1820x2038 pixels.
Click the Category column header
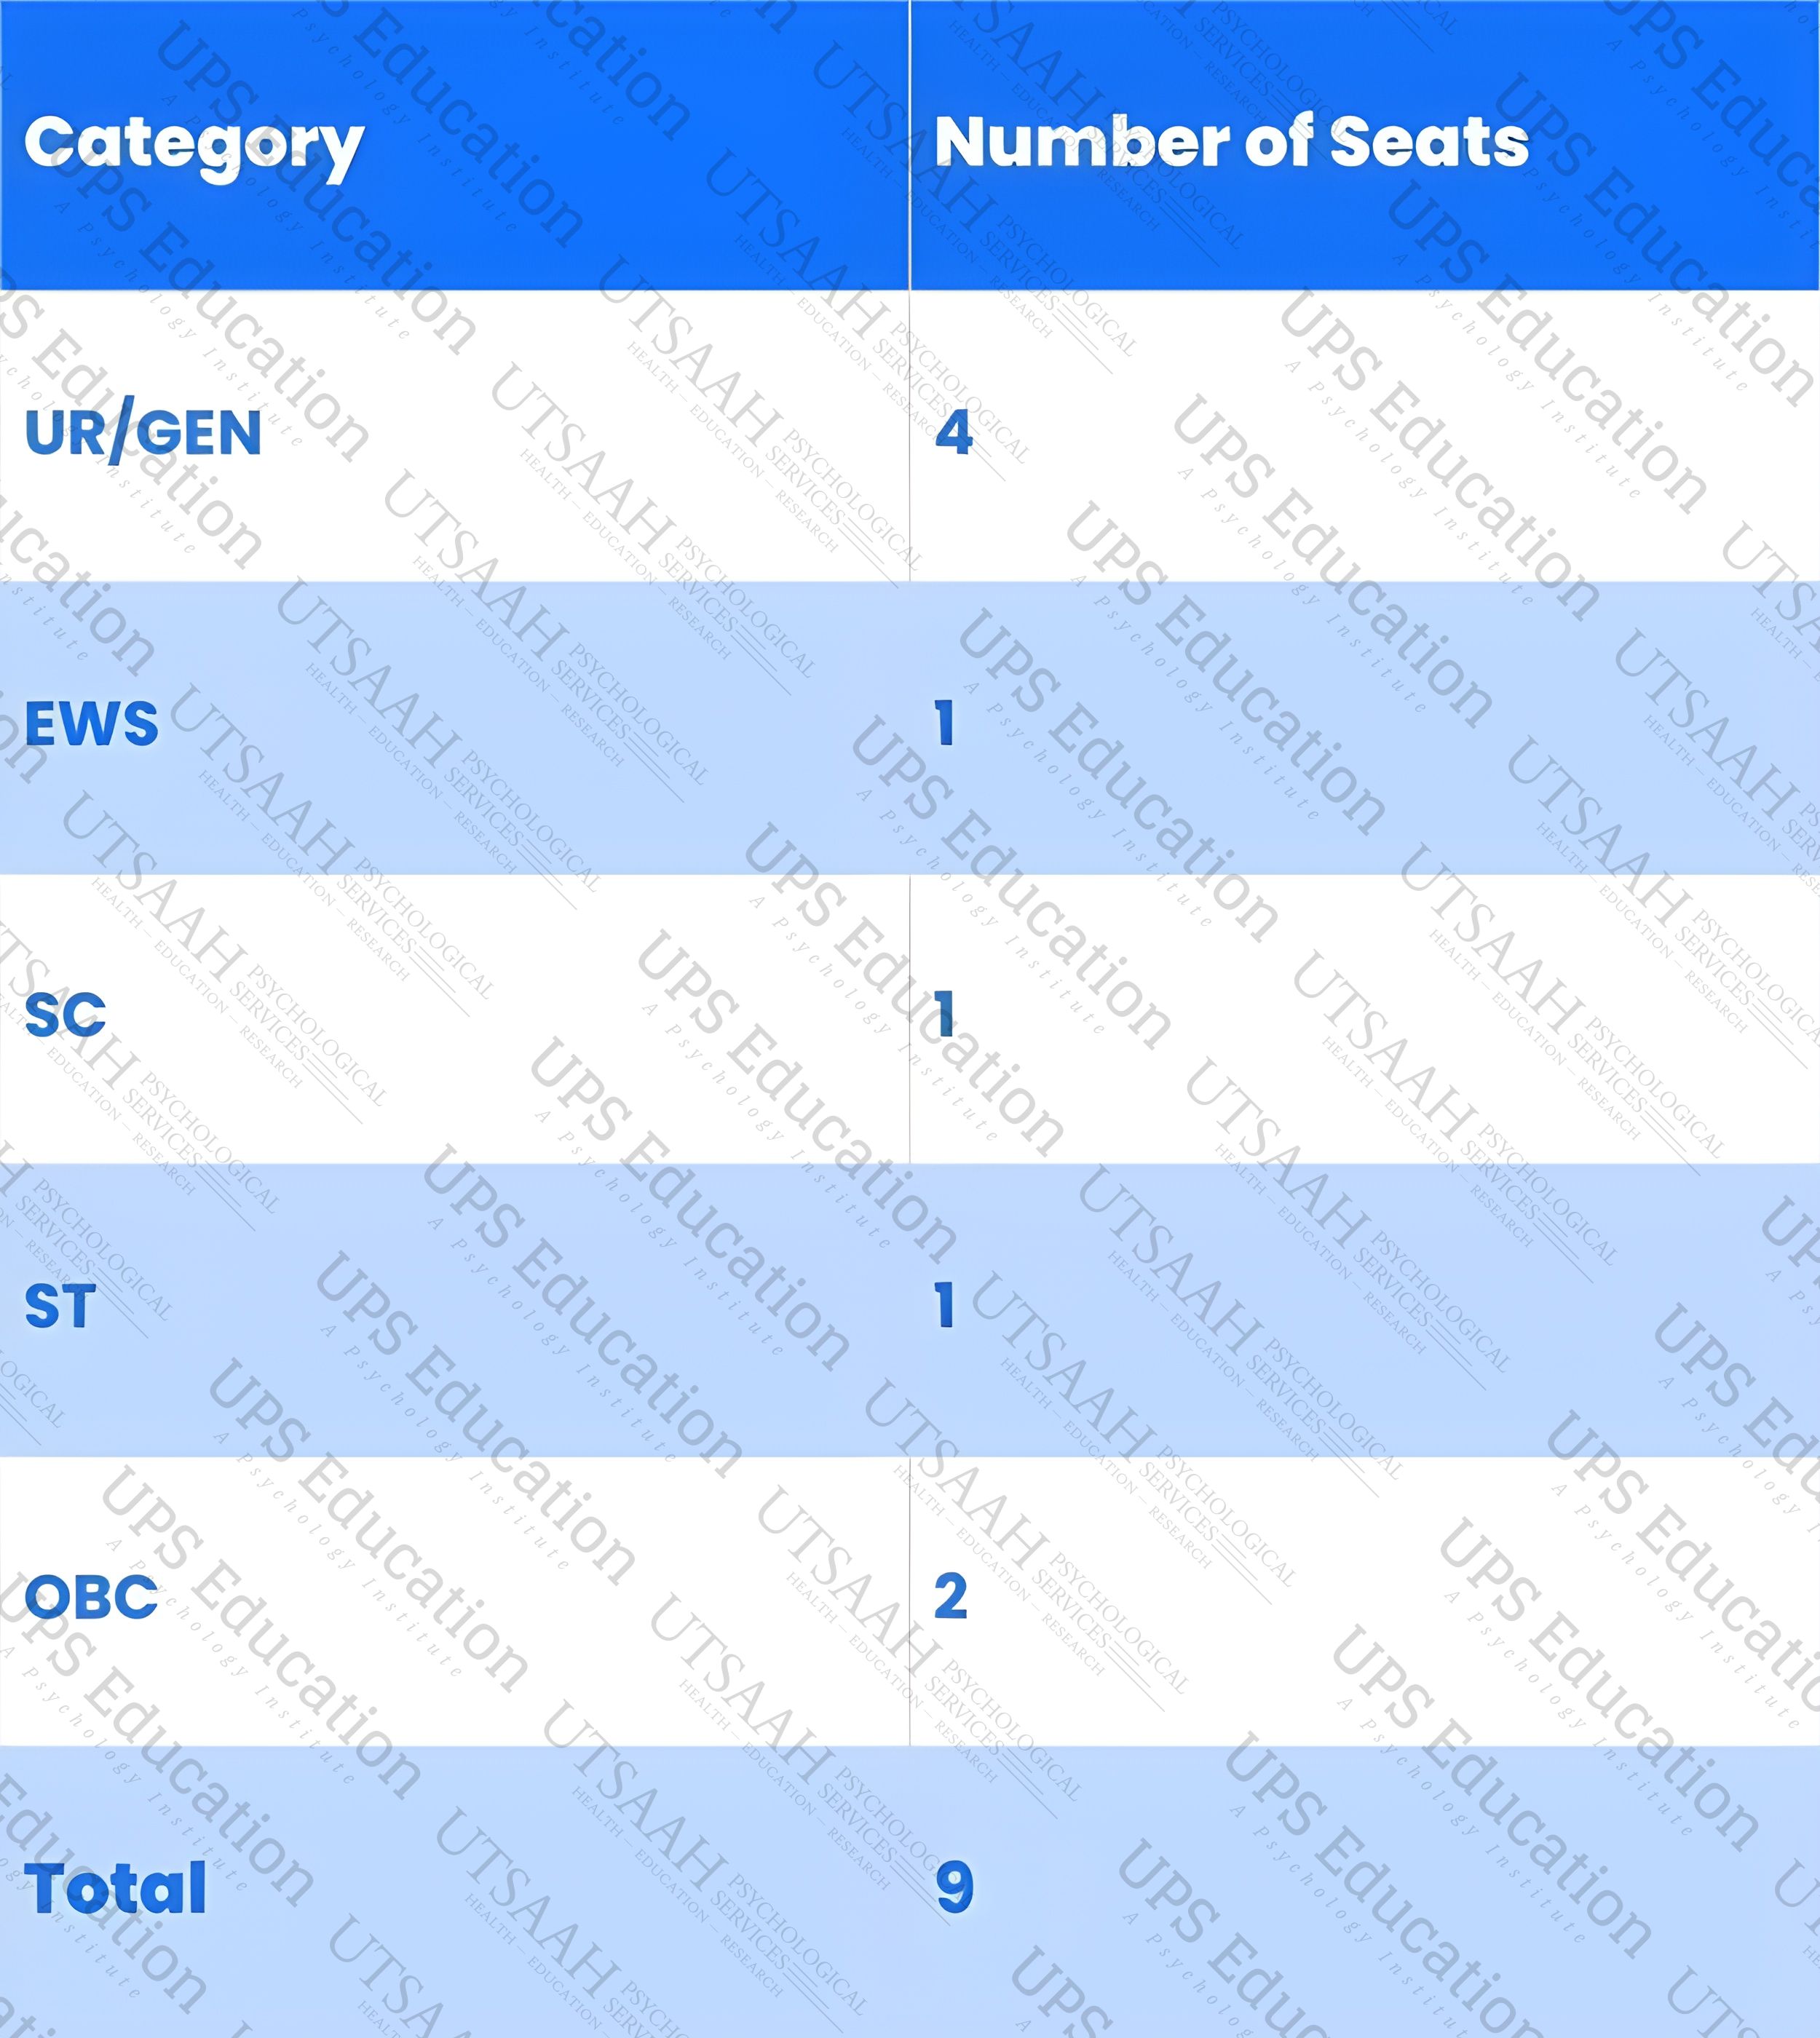click(194, 144)
